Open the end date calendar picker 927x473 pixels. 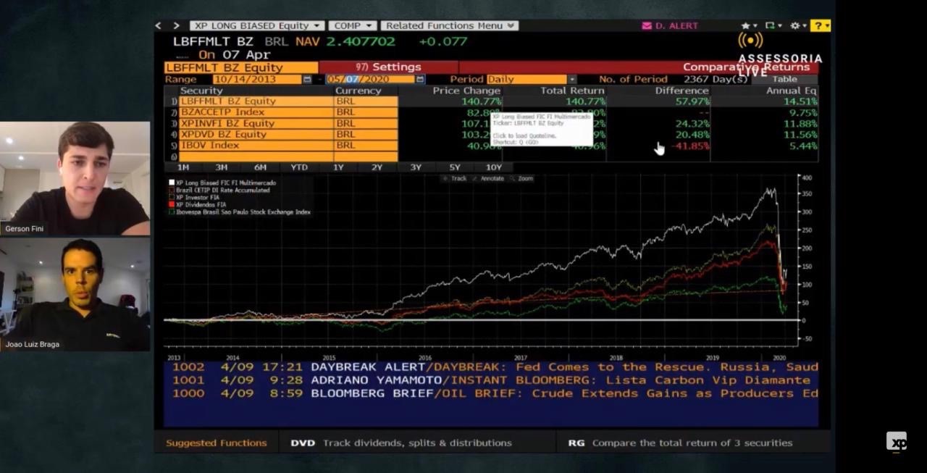pos(420,80)
